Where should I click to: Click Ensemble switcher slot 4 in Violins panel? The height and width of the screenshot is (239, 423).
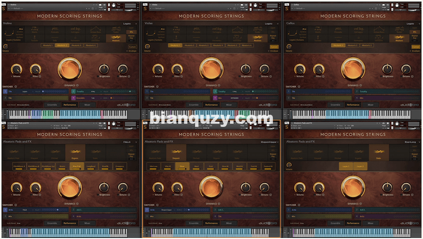pyautogui.click(x=104, y=98)
